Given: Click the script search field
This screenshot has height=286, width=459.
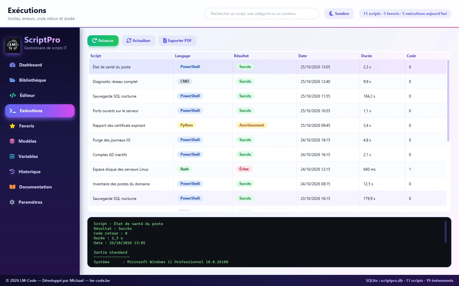Looking at the screenshot, I should (x=262, y=14).
